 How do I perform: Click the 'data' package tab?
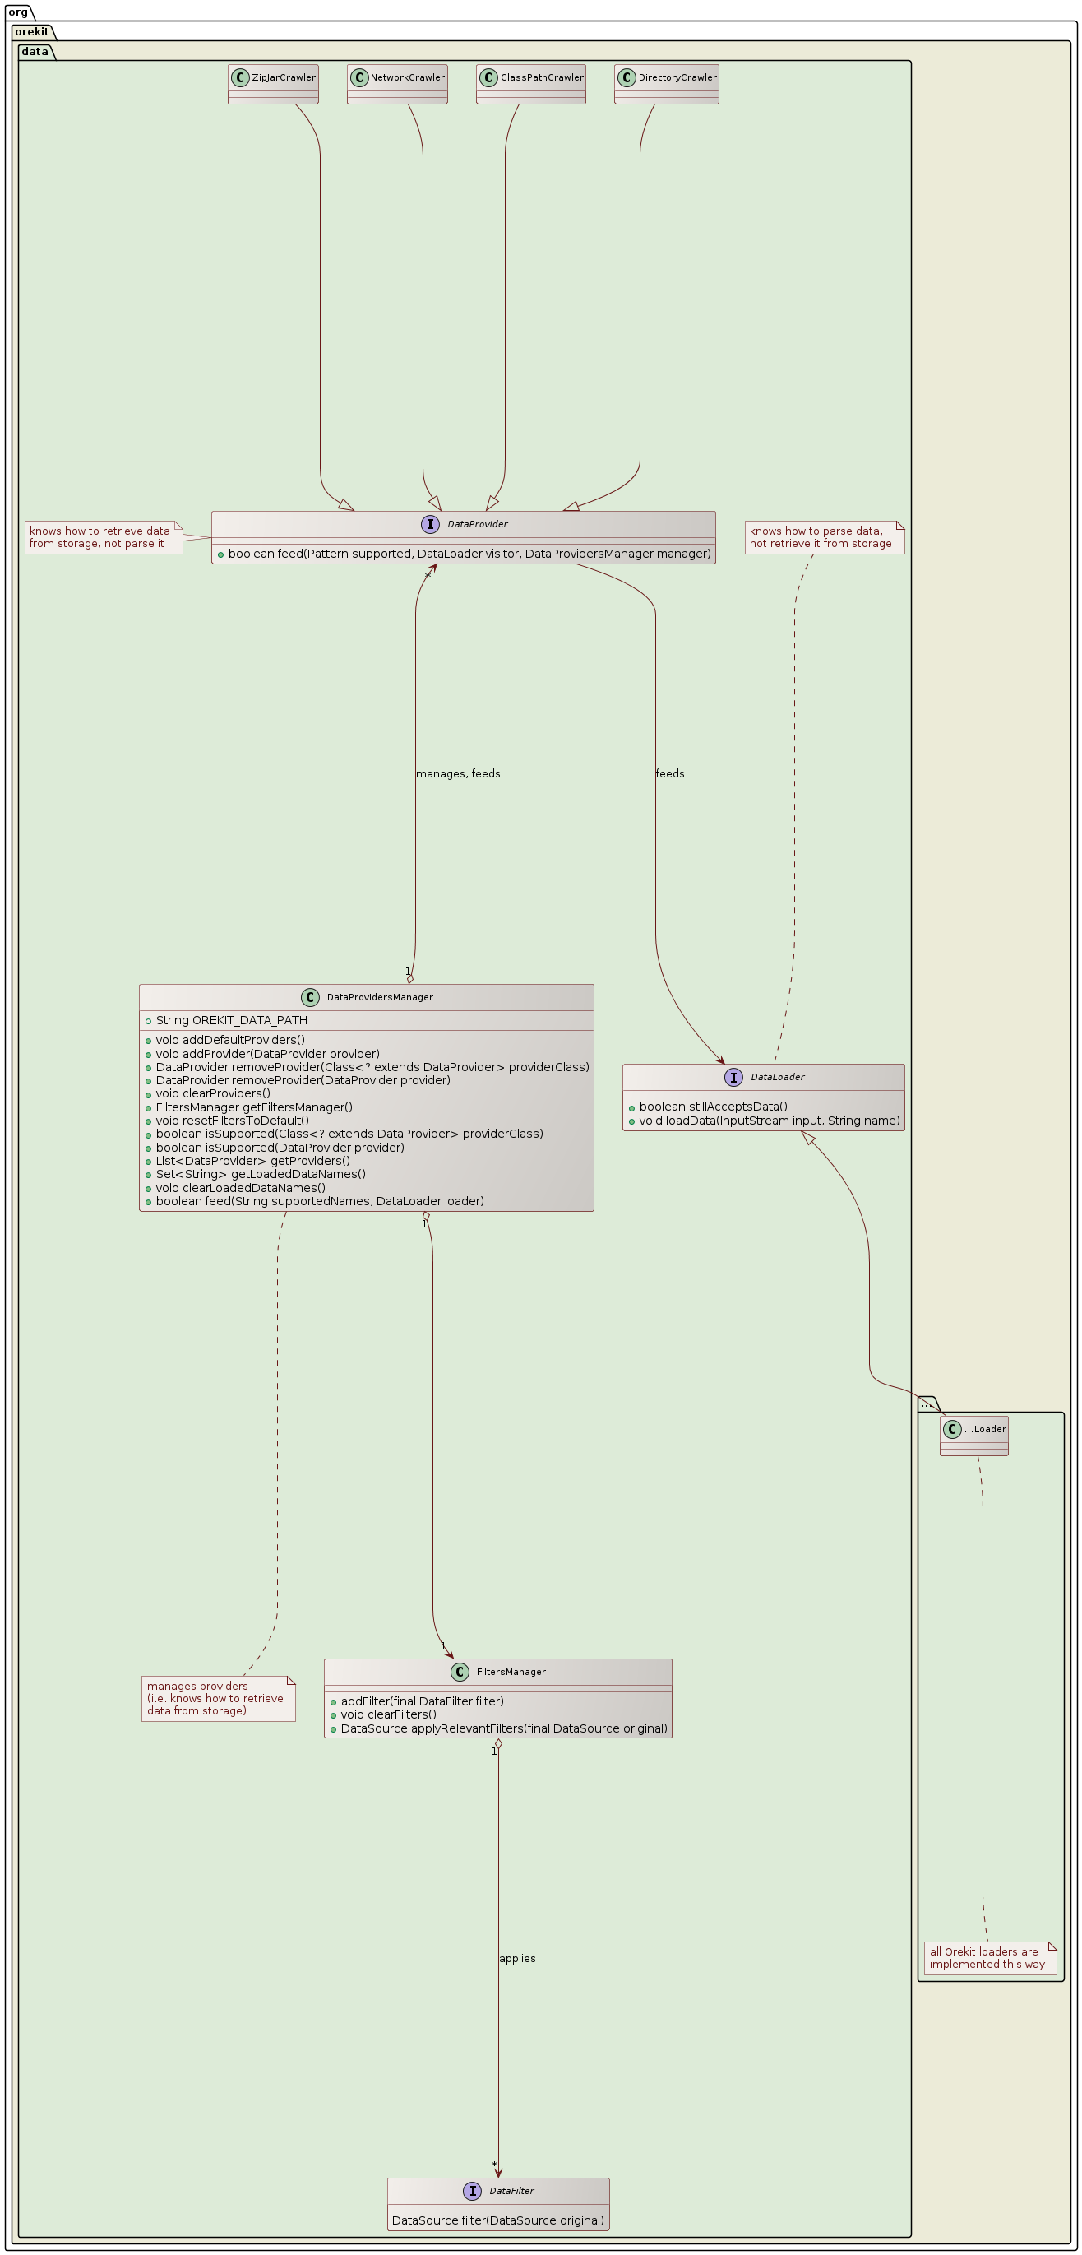[35, 52]
